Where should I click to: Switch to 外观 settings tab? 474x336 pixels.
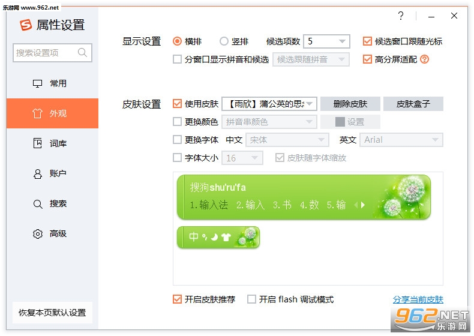[52, 113]
